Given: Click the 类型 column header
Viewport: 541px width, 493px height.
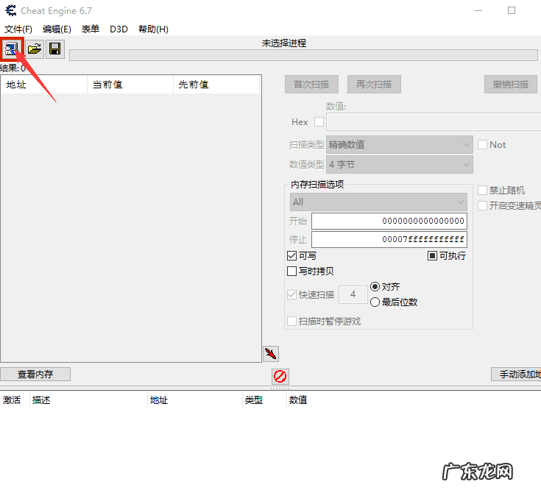Looking at the screenshot, I should (265, 400).
